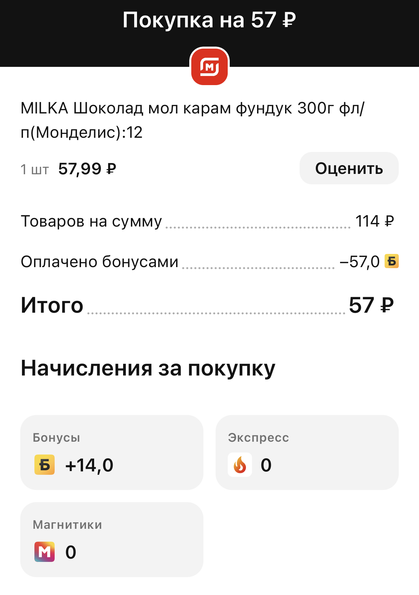Tap the Начисления за покупку heading

click(148, 368)
